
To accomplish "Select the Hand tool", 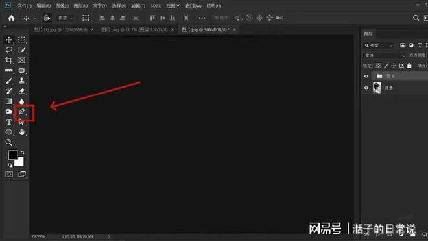I will 21,132.
